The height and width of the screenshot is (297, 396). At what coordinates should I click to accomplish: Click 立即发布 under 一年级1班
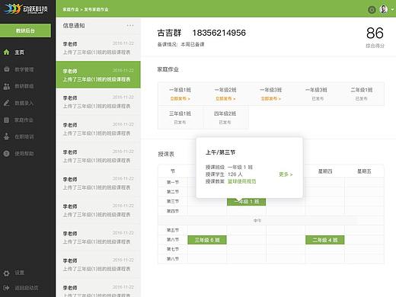(180, 98)
